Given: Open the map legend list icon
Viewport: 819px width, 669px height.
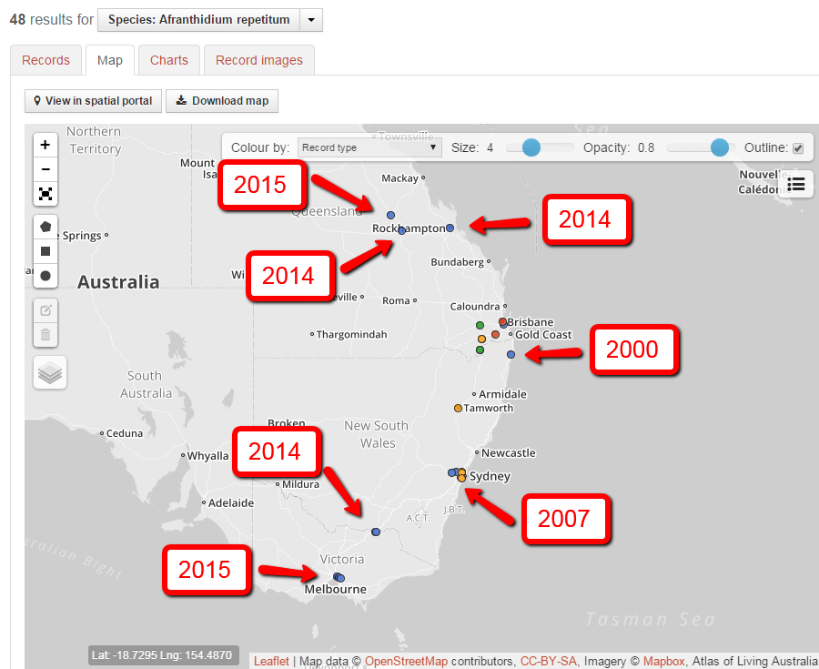Looking at the screenshot, I should click(795, 185).
